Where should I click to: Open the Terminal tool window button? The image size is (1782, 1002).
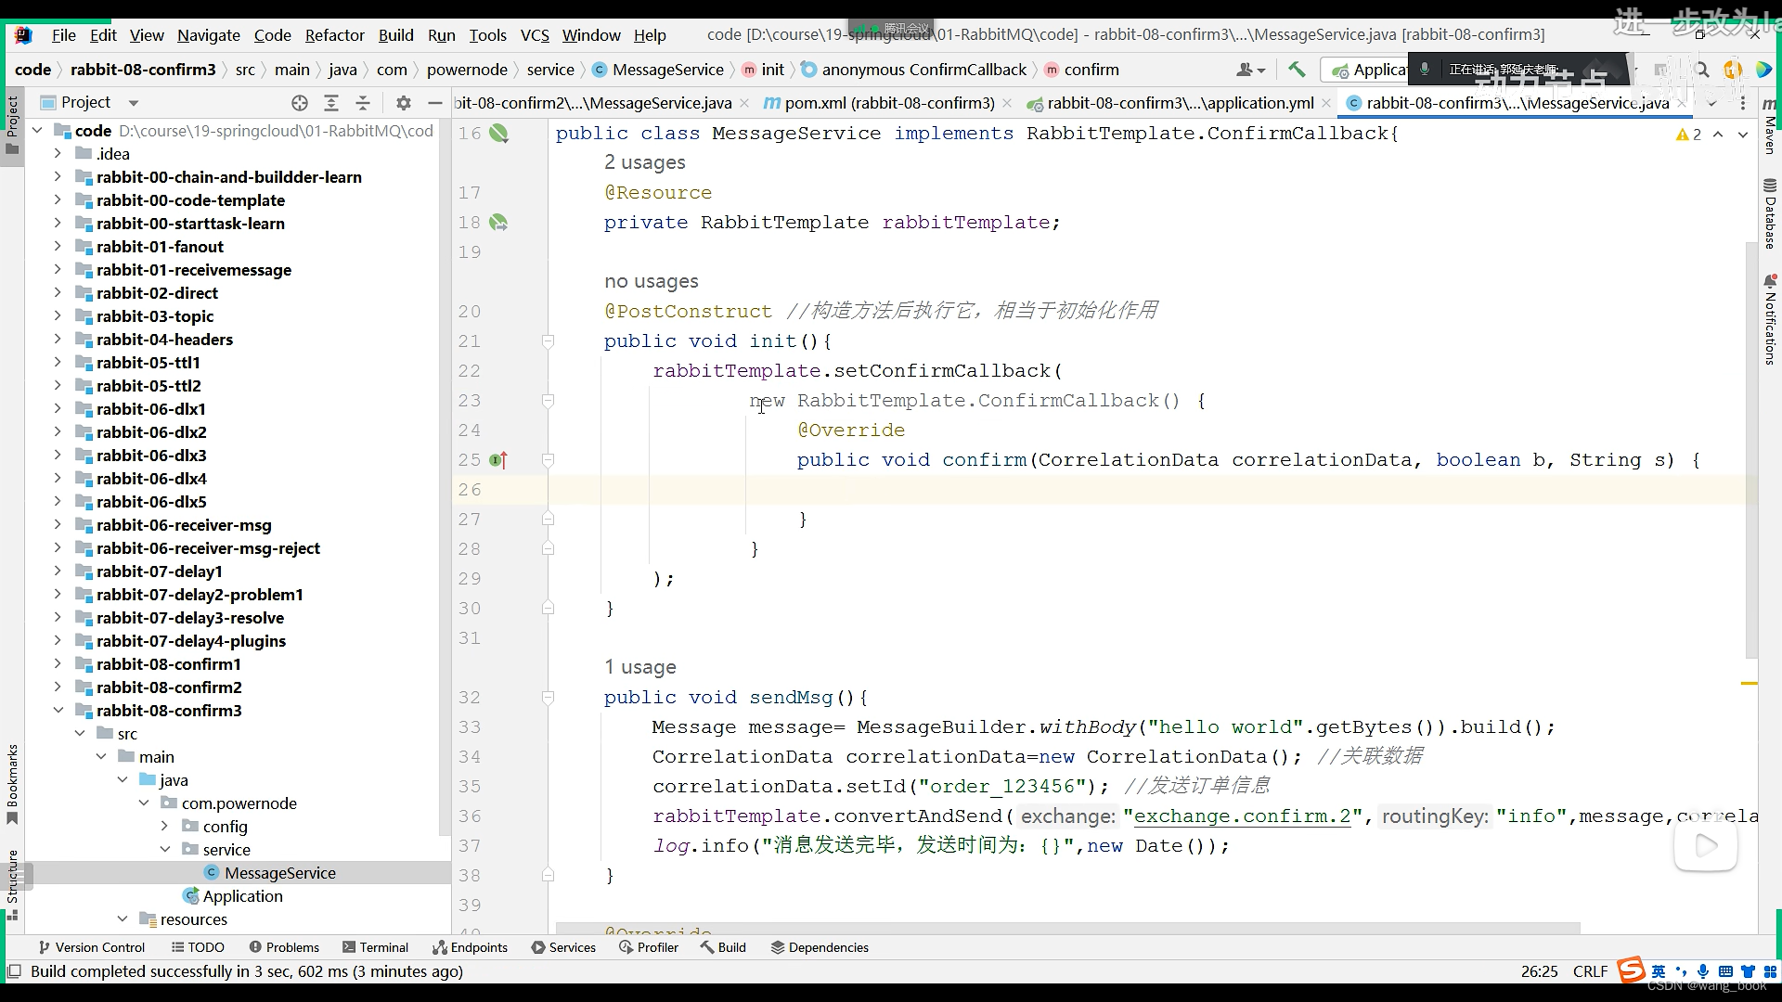click(375, 947)
